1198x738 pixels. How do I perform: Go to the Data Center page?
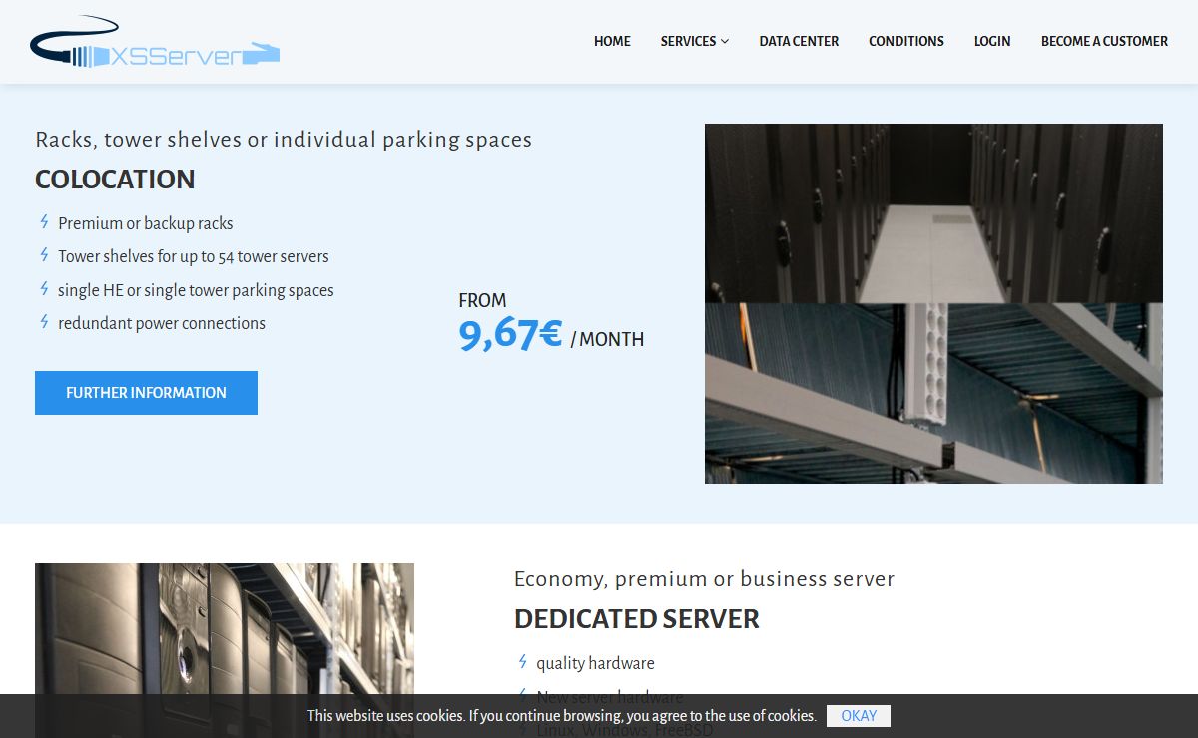(x=799, y=41)
